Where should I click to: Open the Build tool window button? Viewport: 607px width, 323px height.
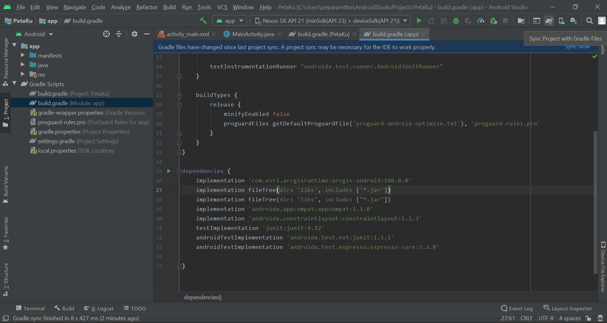(x=64, y=308)
